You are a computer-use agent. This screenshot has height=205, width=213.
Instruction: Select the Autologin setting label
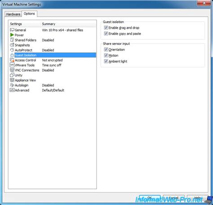tap(22, 85)
